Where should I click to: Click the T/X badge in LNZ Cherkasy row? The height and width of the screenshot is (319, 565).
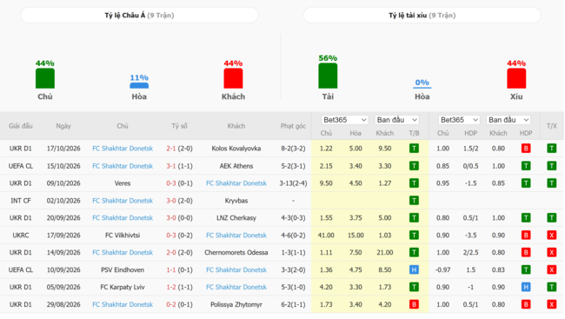[x=552, y=217]
